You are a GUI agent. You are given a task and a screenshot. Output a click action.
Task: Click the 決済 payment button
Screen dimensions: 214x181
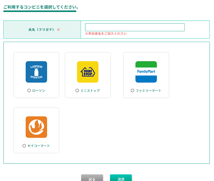click(121, 178)
